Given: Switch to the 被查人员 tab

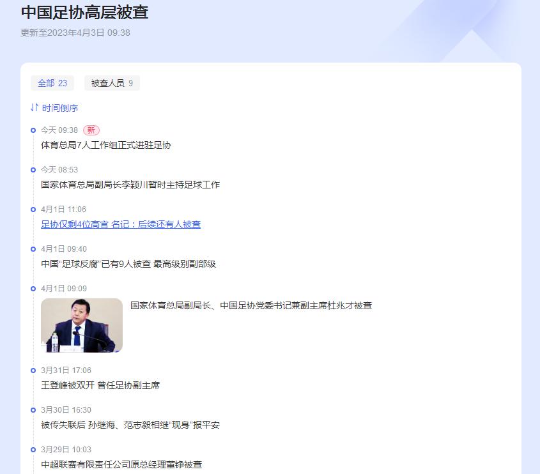Looking at the screenshot, I should tap(112, 83).
